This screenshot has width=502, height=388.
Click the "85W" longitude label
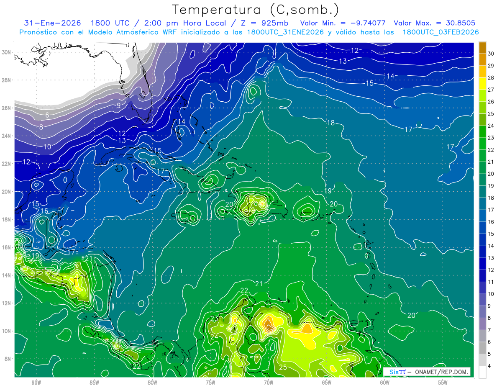94,383
